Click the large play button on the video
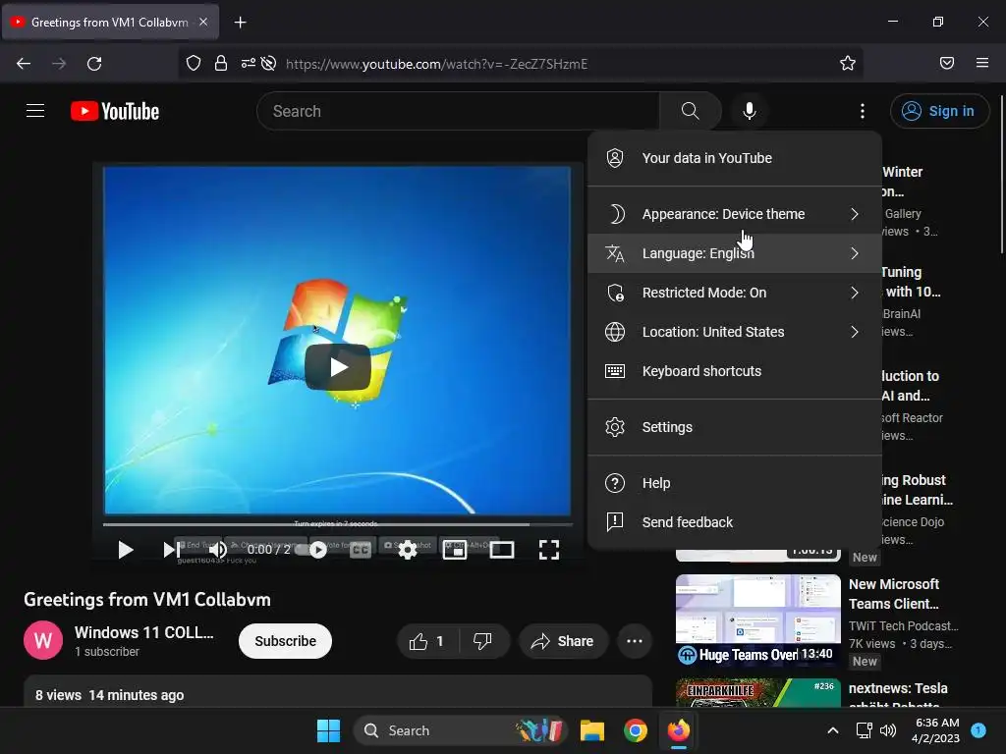The width and height of the screenshot is (1006, 754). click(x=338, y=367)
